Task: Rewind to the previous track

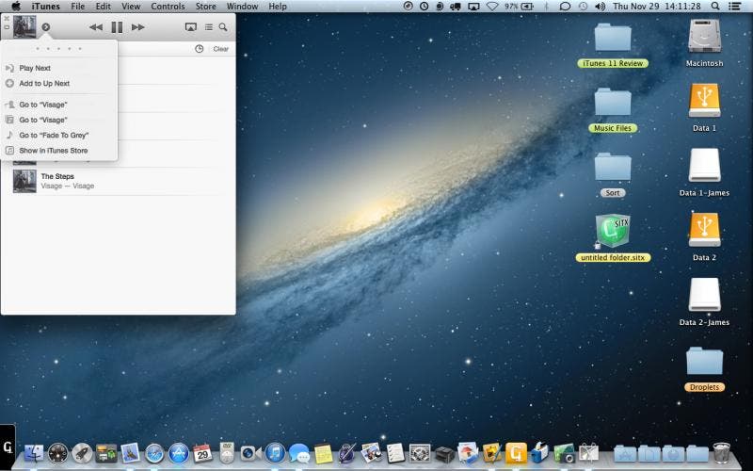Action: click(x=95, y=27)
